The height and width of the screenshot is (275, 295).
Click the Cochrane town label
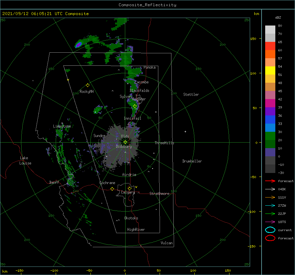coord(107,183)
